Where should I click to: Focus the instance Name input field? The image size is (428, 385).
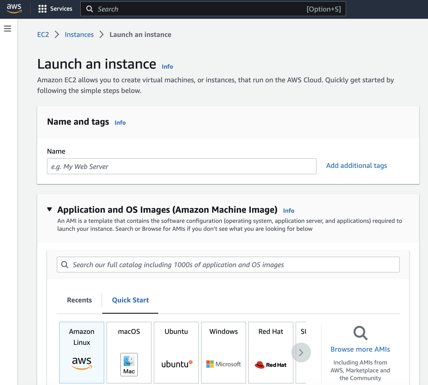click(182, 166)
